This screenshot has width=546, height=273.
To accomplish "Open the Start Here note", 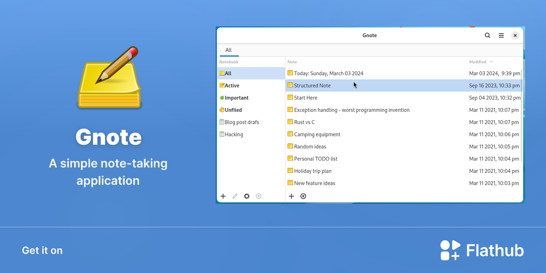I will 404,98.
